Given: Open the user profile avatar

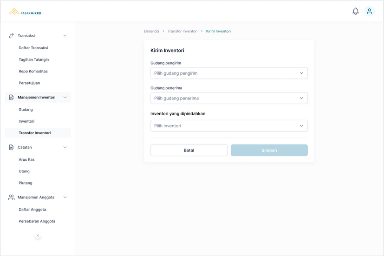Looking at the screenshot, I should tap(370, 11).
